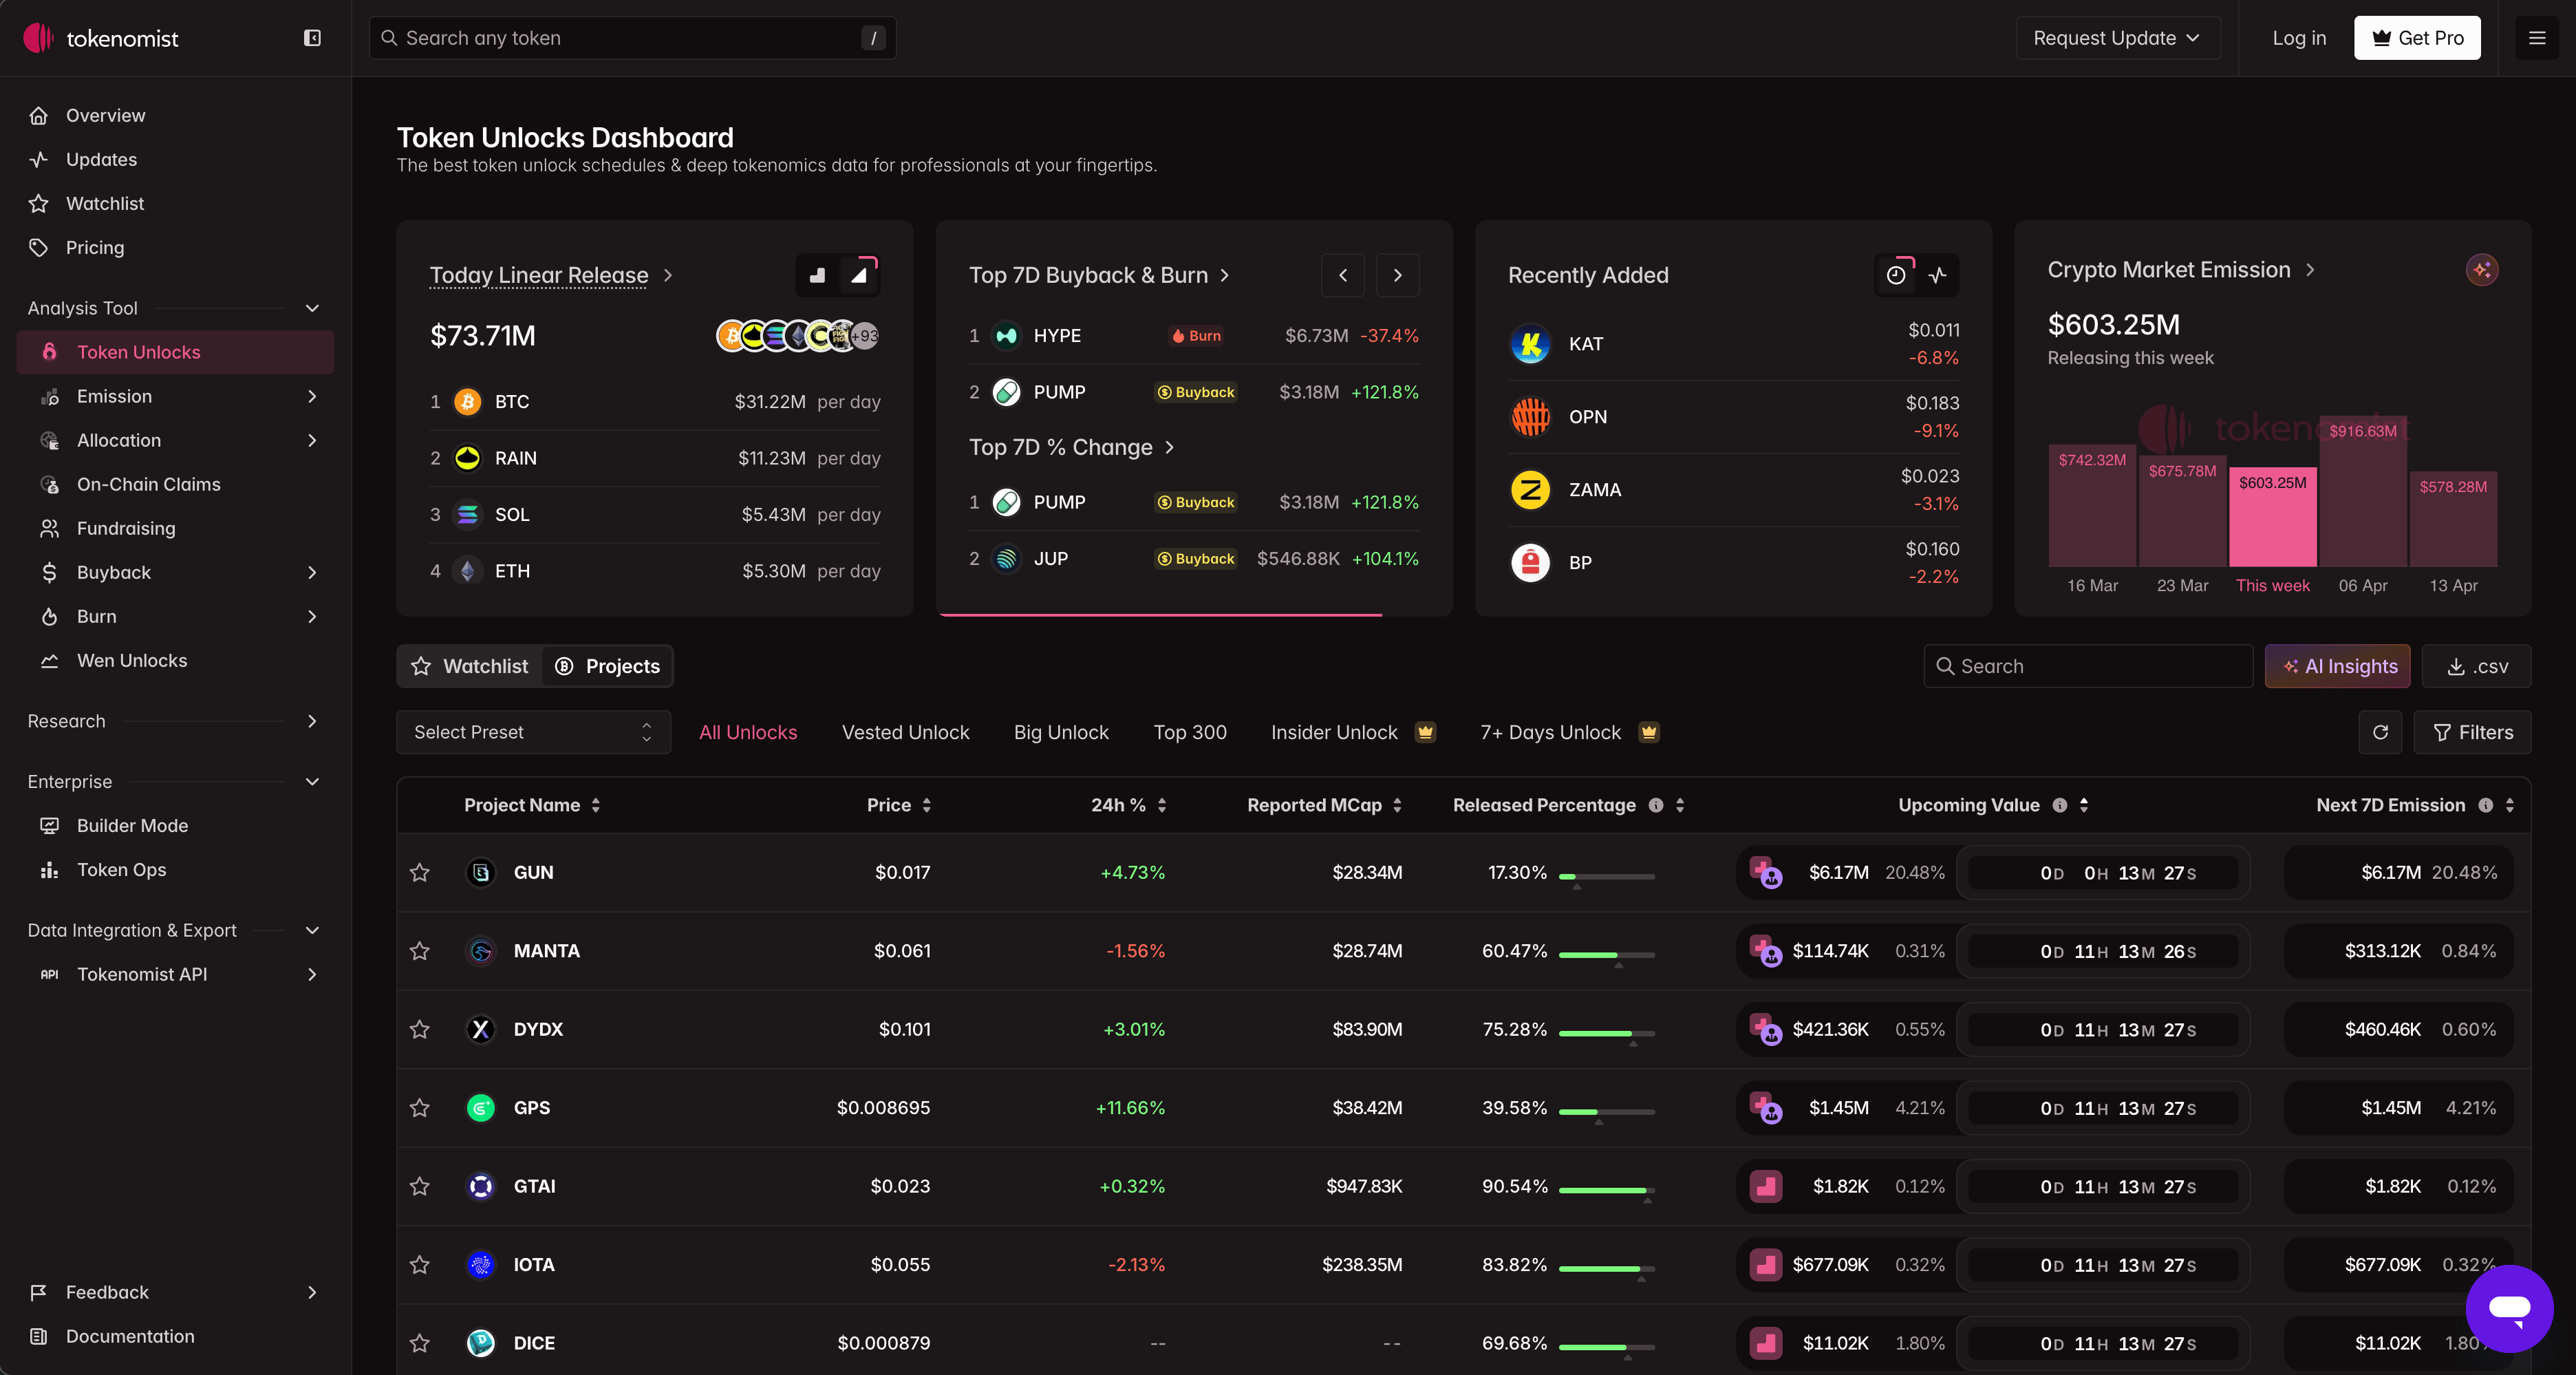Click the Fundraising sidebar icon
This screenshot has height=1375, width=2576.
point(49,528)
